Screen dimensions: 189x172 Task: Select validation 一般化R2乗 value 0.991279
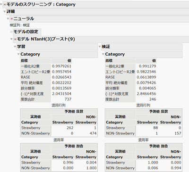click(x=147, y=66)
